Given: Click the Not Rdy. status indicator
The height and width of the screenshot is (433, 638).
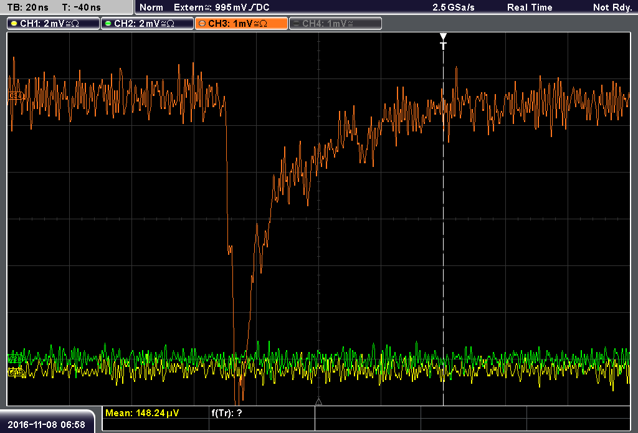Looking at the screenshot, I should (x=612, y=7).
